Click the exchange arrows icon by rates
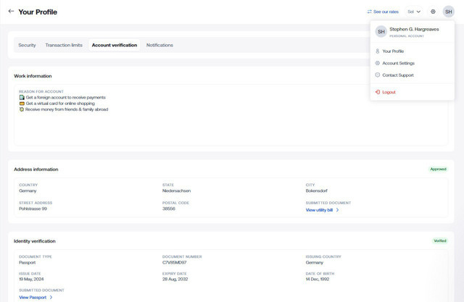 click(370, 12)
